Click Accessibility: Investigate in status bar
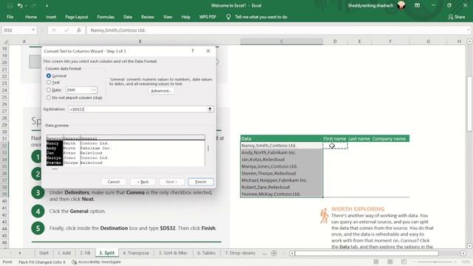The height and width of the screenshot is (266, 473). 97,262
